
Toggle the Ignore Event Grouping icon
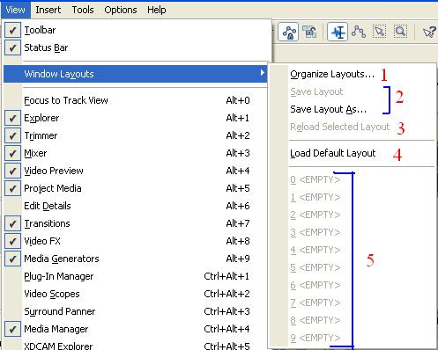309,32
